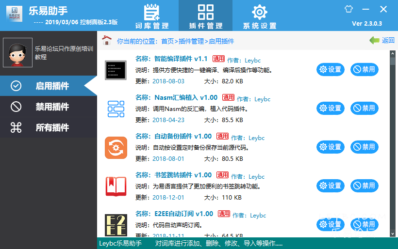Show 所有插件 in the sidebar

(52, 128)
